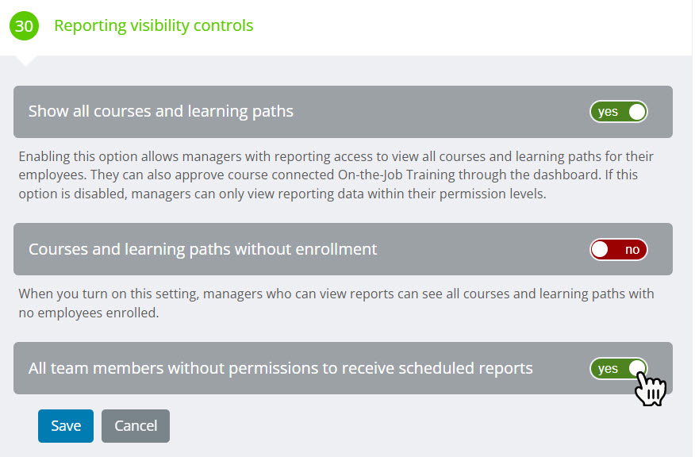The height and width of the screenshot is (457, 695).
Task: Click the 'All team members without permissions' label
Action: (x=281, y=368)
